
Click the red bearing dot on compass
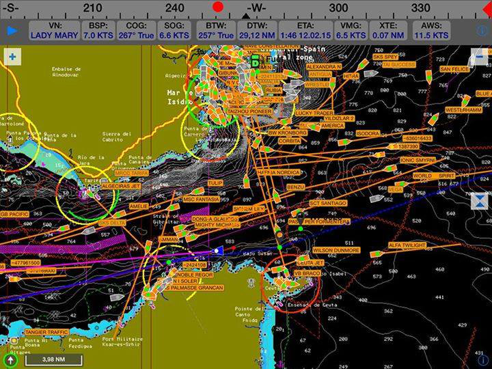pos(218,7)
